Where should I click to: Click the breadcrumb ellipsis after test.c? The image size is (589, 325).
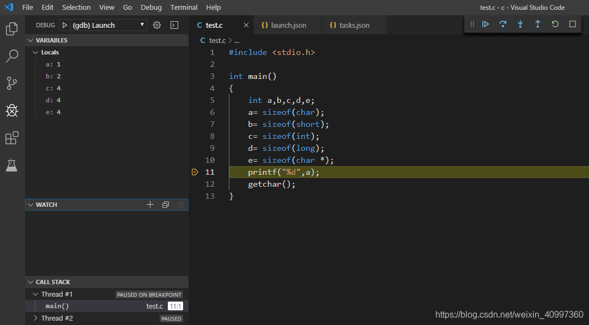(x=236, y=41)
